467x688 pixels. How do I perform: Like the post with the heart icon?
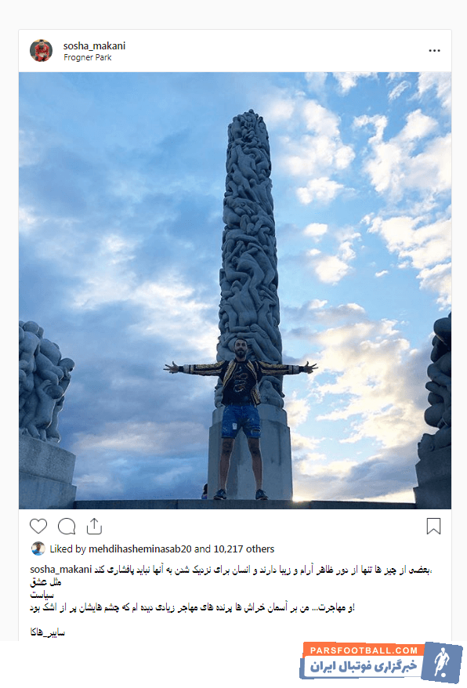pyautogui.click(x=38, y=526)
